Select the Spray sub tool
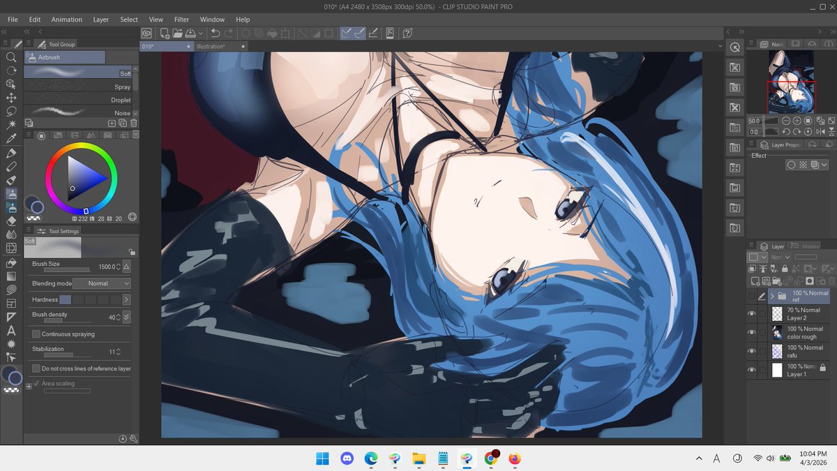 [x=78, y=87]
